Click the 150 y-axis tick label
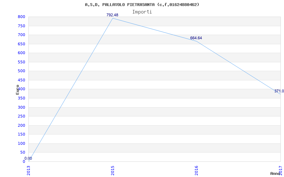This screenshot has width=284, height=177. pyautogui.click(x=21, y=135)
